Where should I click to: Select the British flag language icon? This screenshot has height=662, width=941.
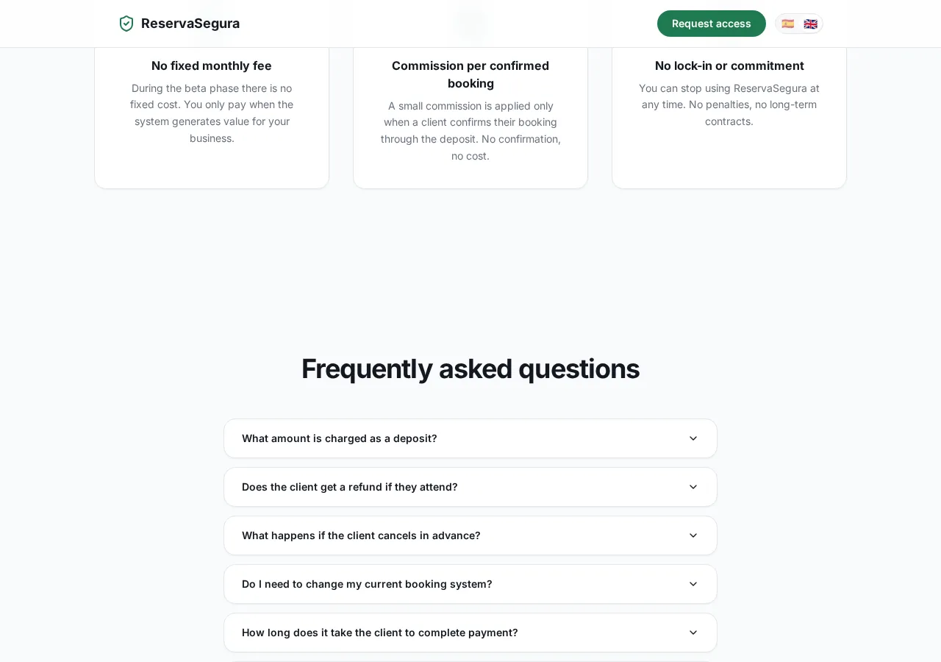click(810, 24)
